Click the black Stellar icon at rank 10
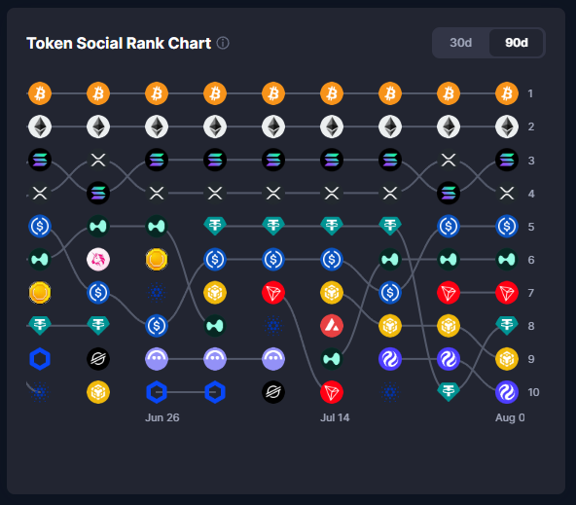Screen dimensions: 576x505 click(x=273, y=392)
